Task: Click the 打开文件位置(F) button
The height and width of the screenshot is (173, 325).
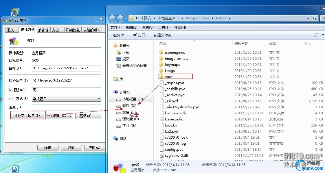Action: [x=27, y=116]
